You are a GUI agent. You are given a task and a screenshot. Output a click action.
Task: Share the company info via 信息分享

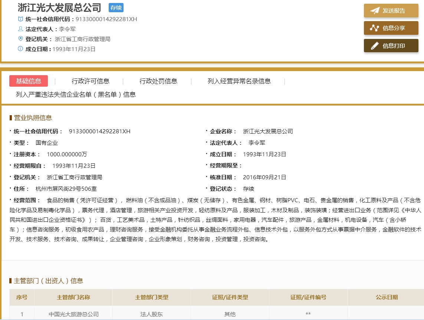point(391,28)
